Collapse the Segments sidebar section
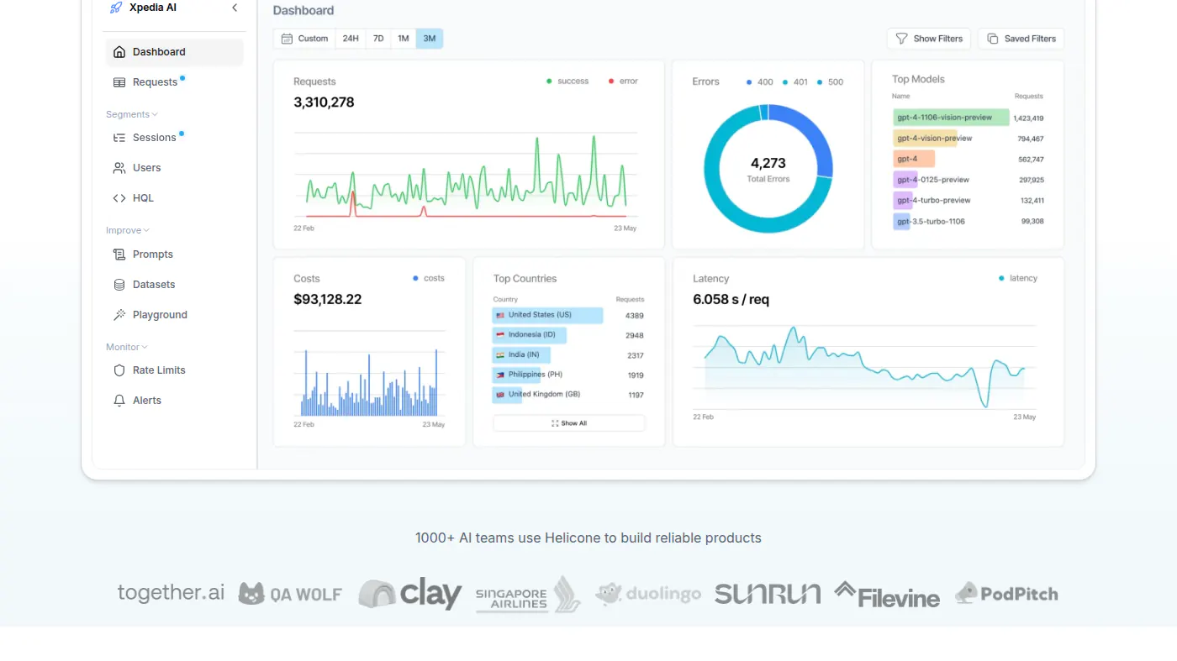Viewport: 1177px width, 661px height. pyautogui.click(x=132, y=114)
